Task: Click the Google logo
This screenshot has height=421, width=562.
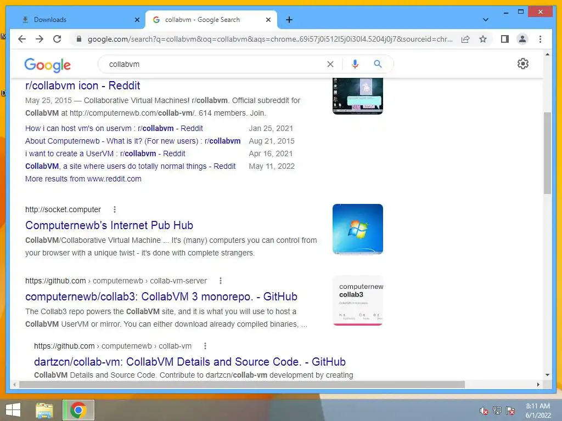Action: tap(47, 65)
